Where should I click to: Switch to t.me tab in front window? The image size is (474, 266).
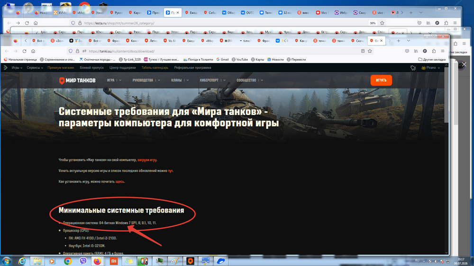pyautogui.click(x=245, y=40)
